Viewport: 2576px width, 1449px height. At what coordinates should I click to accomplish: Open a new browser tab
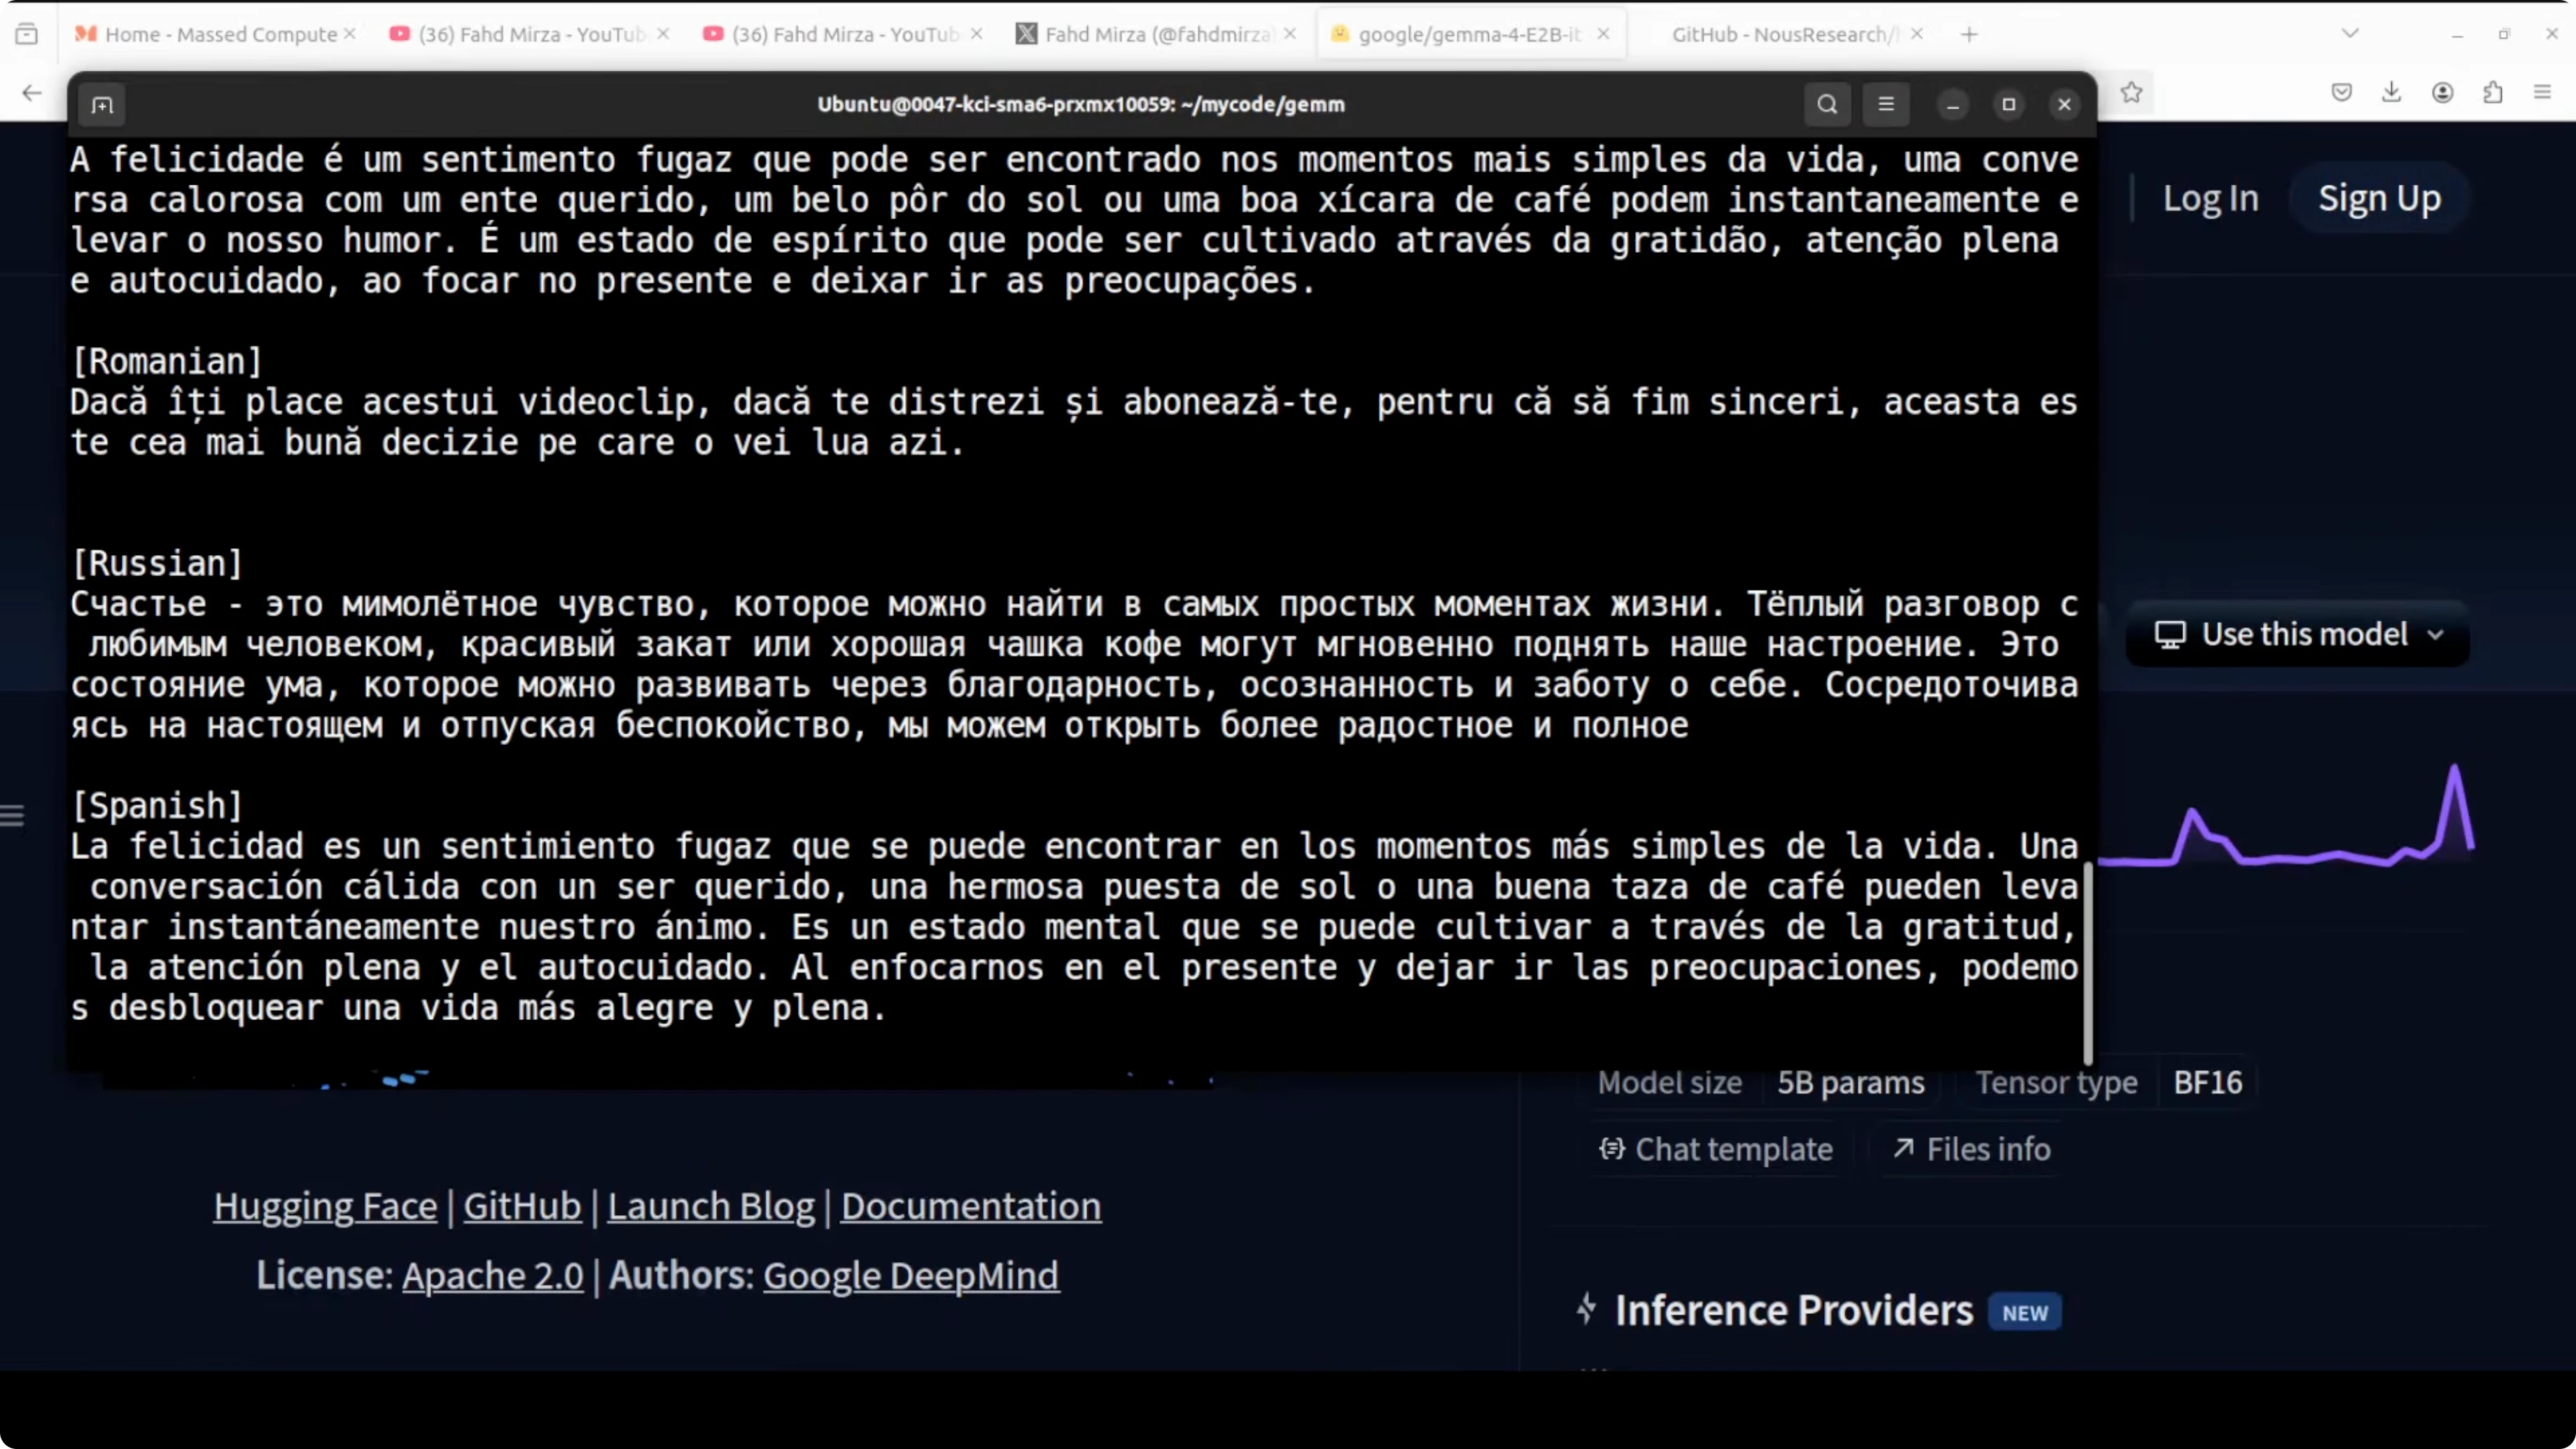tap(1969, 34)
